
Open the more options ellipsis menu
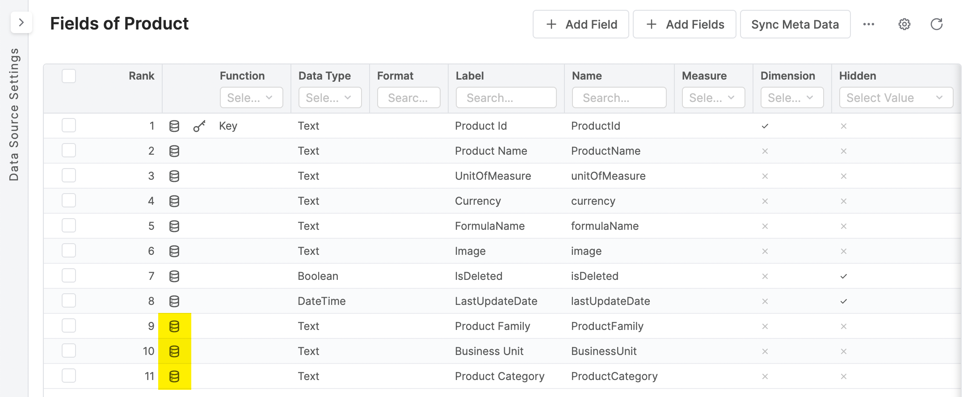click(869, 24)
